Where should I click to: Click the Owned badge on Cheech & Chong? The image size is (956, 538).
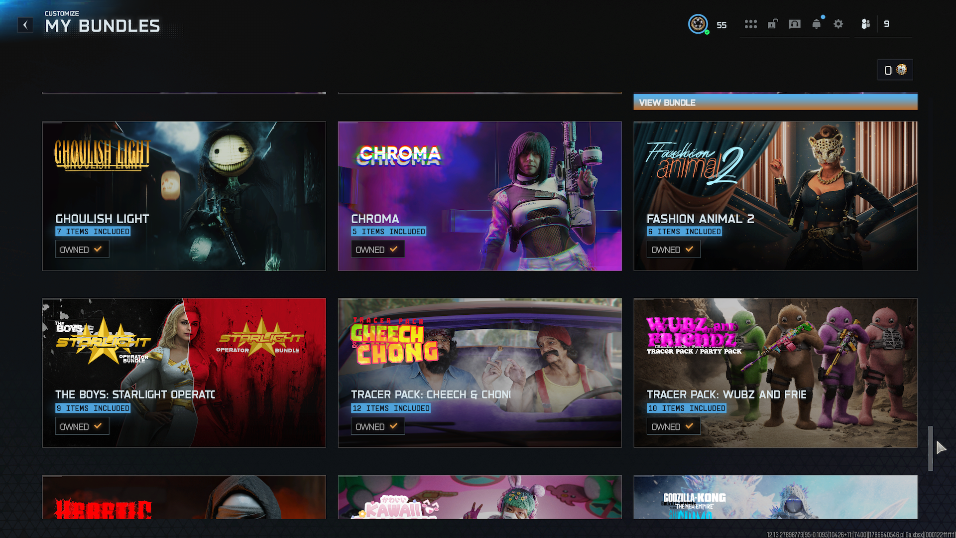coord(378,426)
